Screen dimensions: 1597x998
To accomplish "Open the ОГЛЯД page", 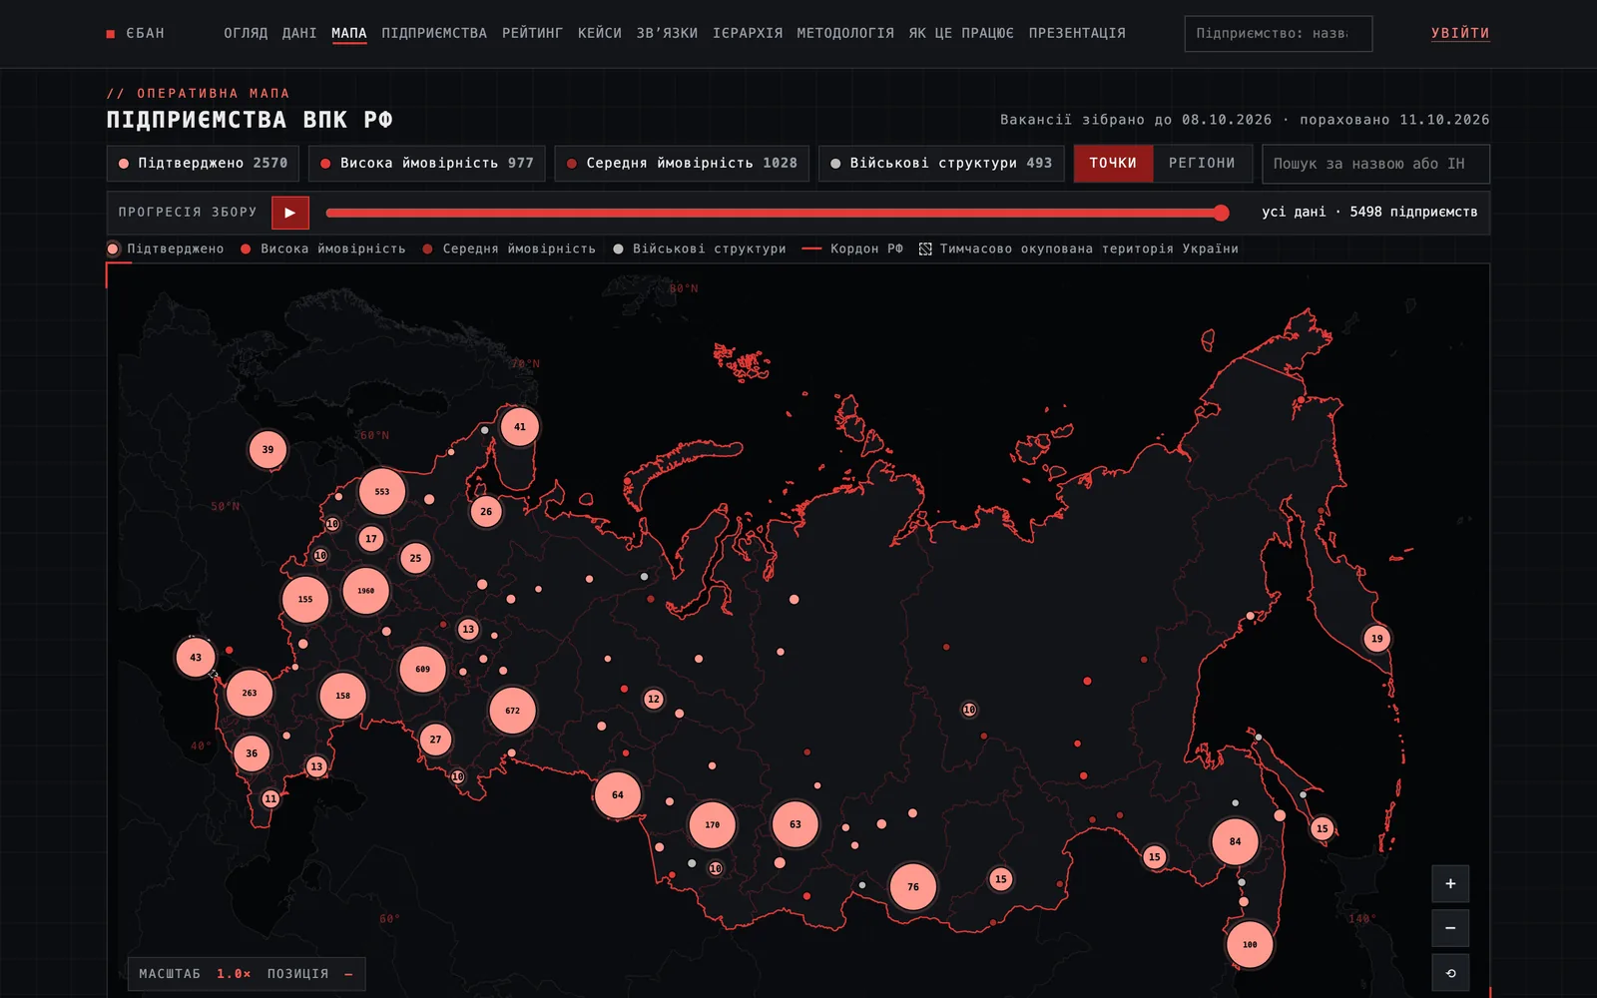I will point(246,33).
